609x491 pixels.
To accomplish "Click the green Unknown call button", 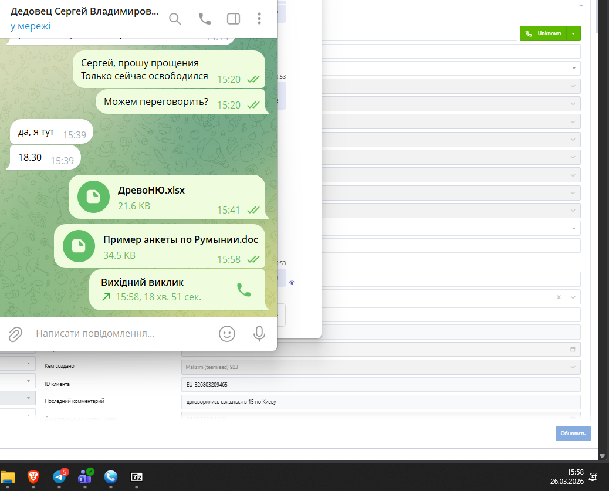I will (543, 33).
